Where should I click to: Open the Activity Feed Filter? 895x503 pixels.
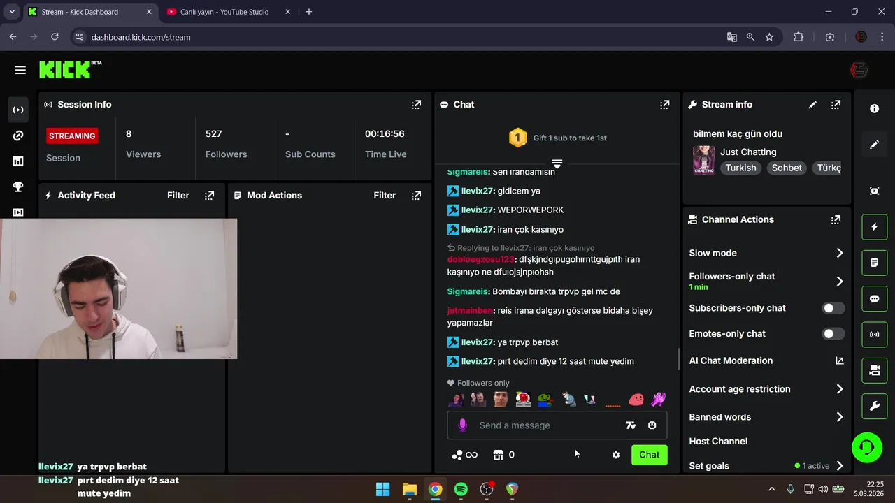coord(178,196)
